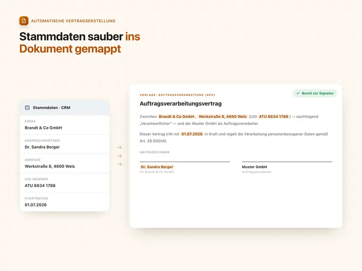Click the orange document icon beside Automatische Vertragserstellung
Viewport: 362px width, 271px height.
coord(24,21)
